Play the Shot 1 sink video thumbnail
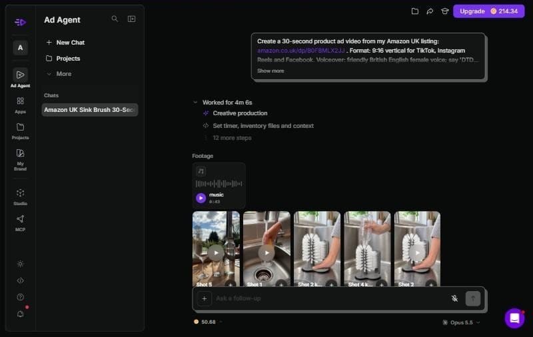This screenshot has width=533, height=337. point(266,253)
